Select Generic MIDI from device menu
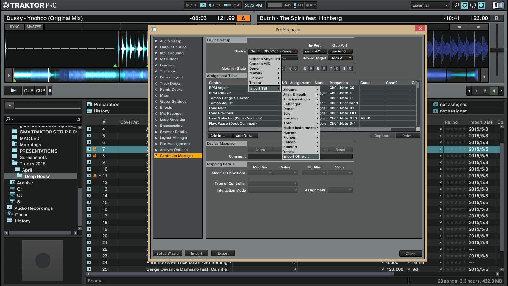508x286 pixels. 264,64
